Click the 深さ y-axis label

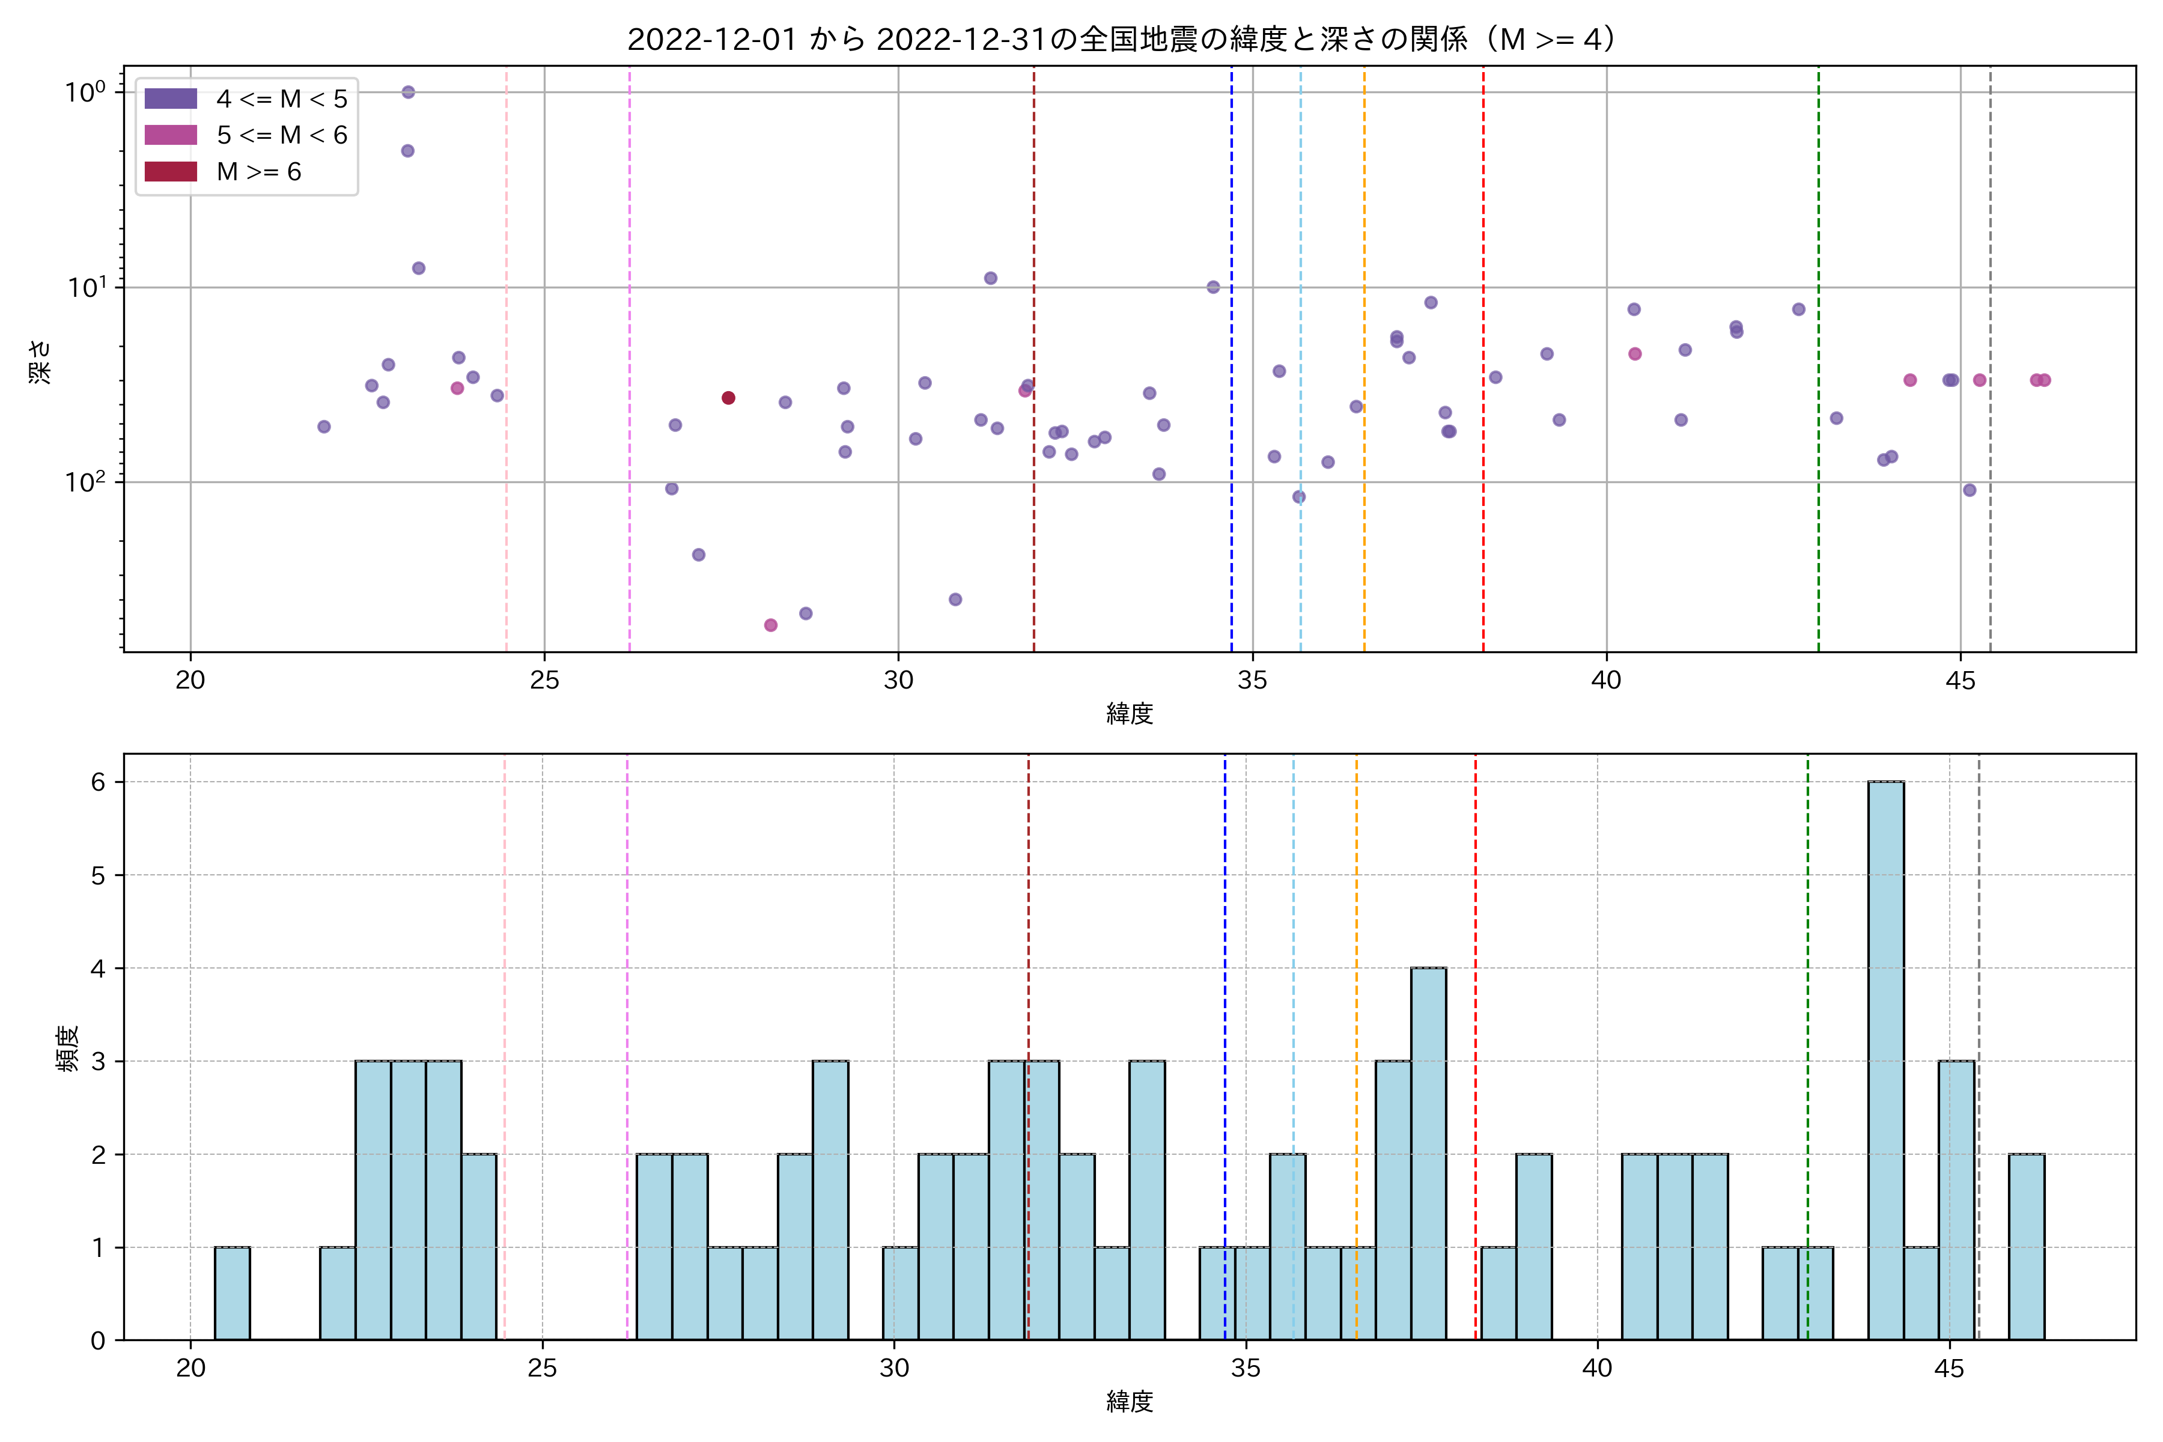(x=40, y=362)
